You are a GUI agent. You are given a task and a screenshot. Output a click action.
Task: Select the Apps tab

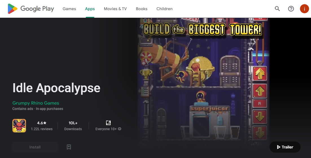pyautogui.click(x=90, y=9)
